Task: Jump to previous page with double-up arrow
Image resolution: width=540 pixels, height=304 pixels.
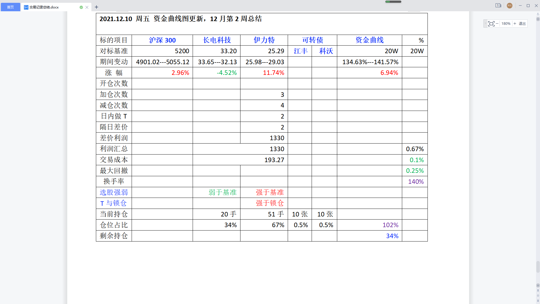Action: point(538,290)
